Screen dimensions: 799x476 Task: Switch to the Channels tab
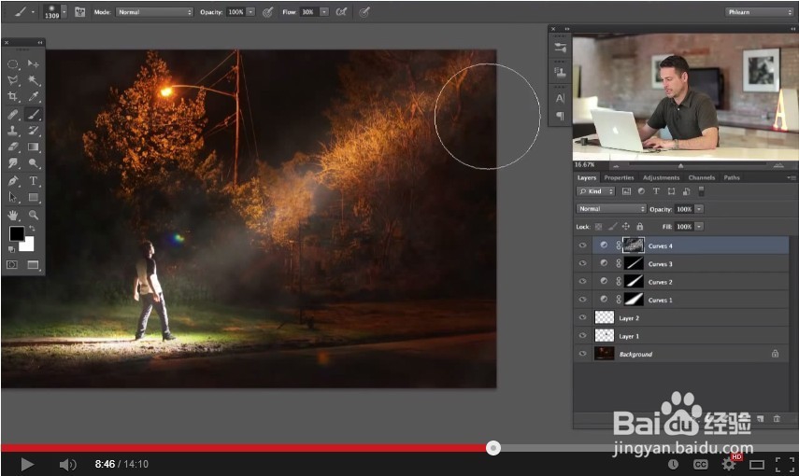click(702, 177)
